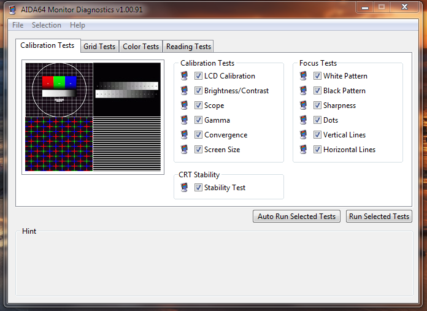427x311 pixels.
Task: Click the Run Selected Tests button
Action: [379, 217]
